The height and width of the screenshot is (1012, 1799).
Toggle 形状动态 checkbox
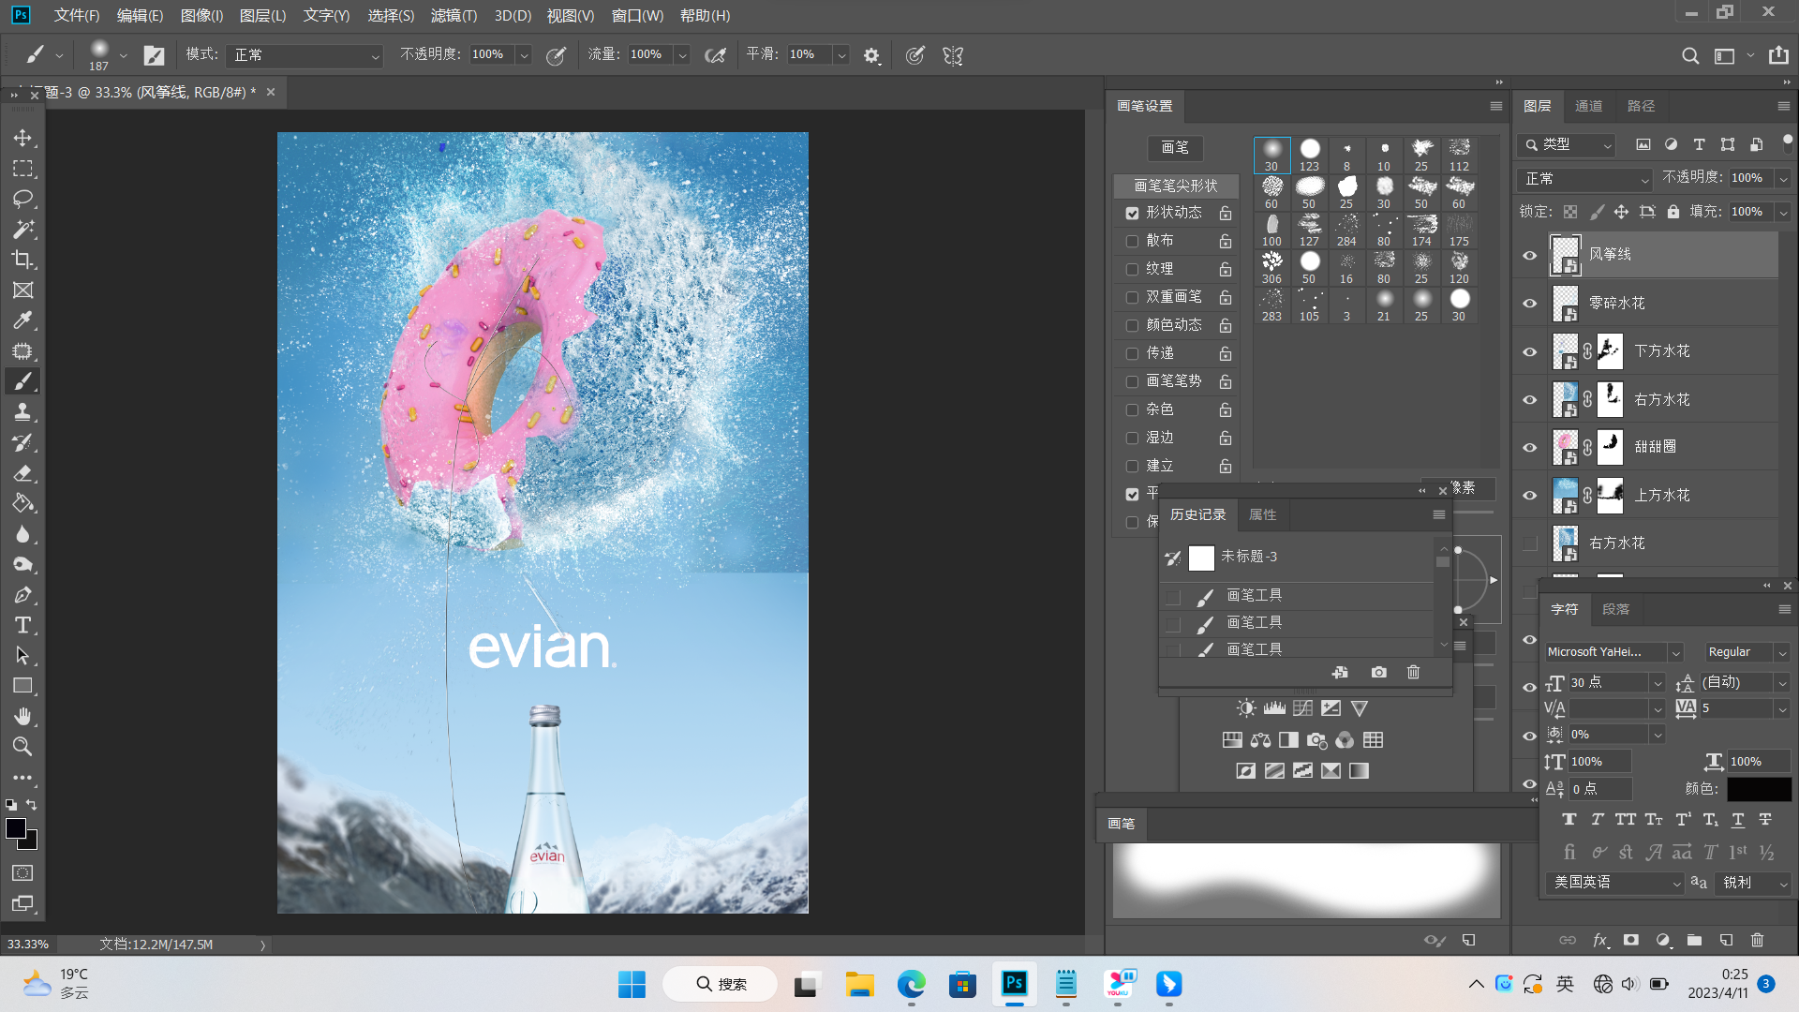click(1132, 214)
